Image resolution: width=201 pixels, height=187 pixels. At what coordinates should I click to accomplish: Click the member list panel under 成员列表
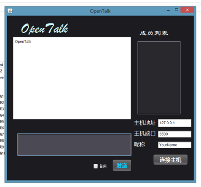[159, 77]
